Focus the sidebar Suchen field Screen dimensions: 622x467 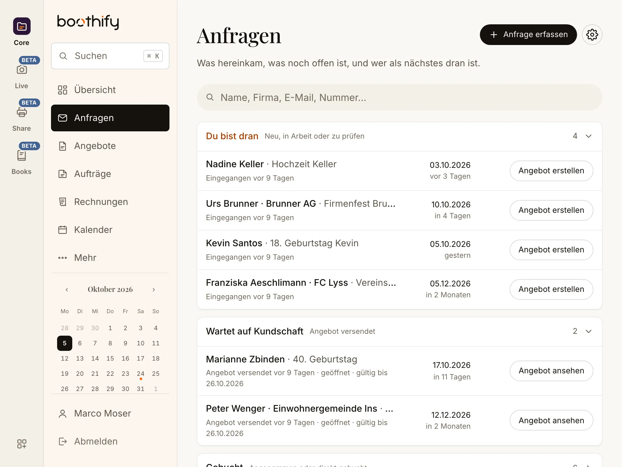pos(110,56)
